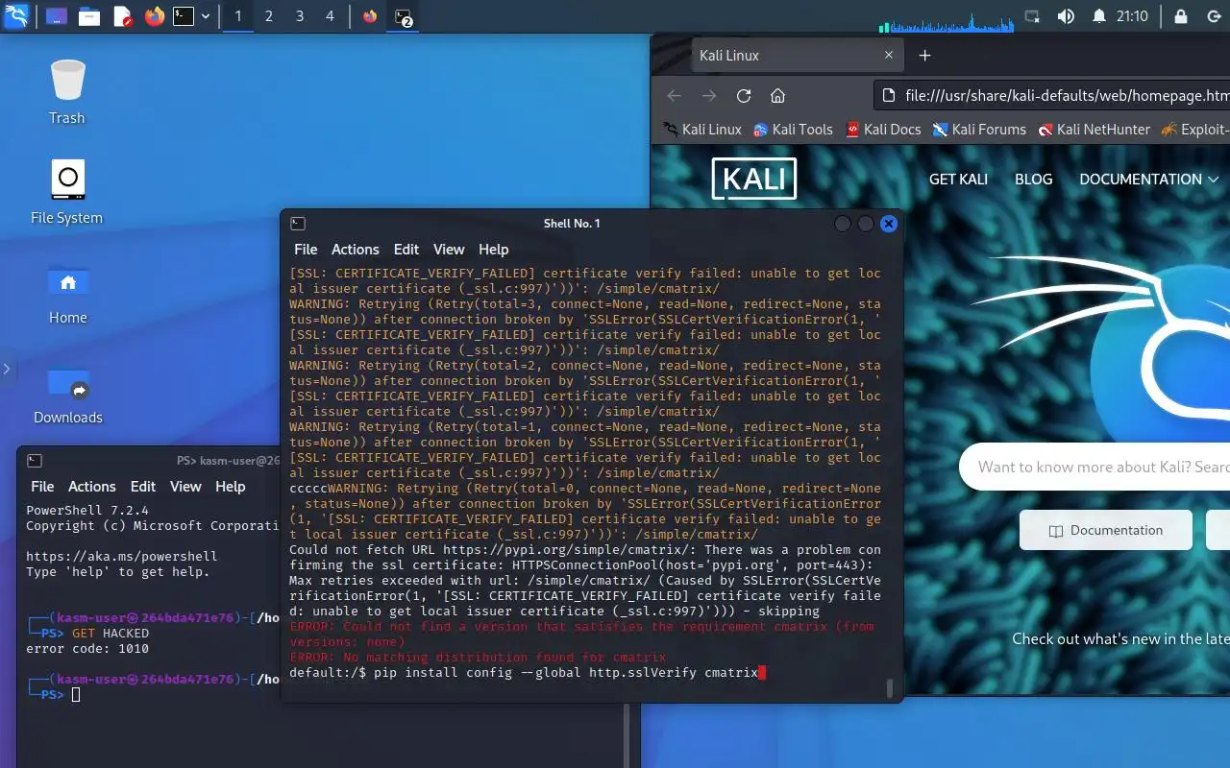Click the show desktop panel icon
Screen dimensions: 1230x768
(57, 16)
